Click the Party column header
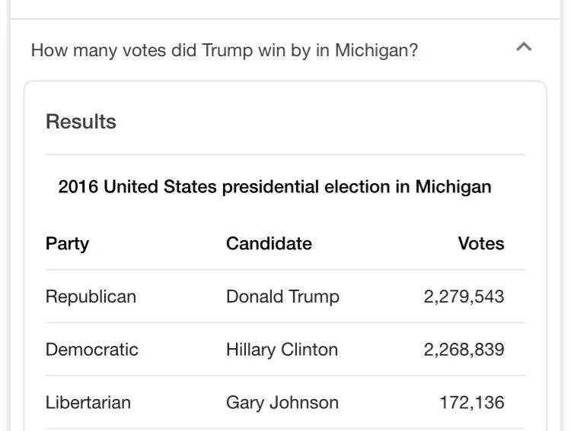The image size is (571, 431). click(67, 243)
